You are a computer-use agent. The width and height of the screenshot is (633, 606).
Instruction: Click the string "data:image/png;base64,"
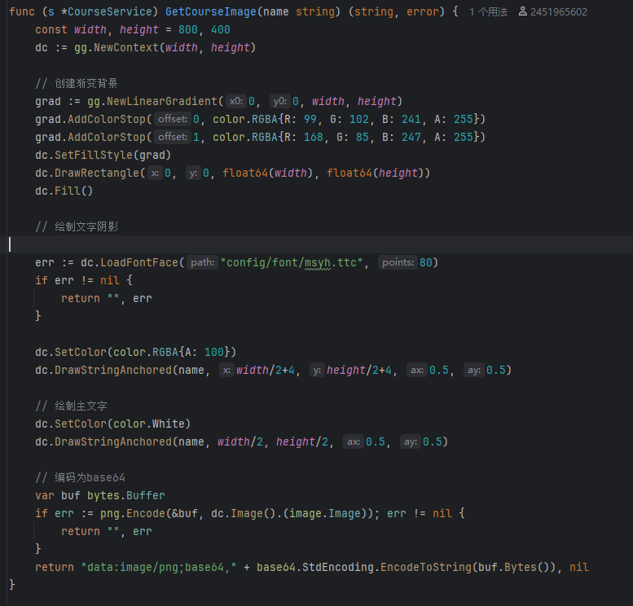pos(159,567)
